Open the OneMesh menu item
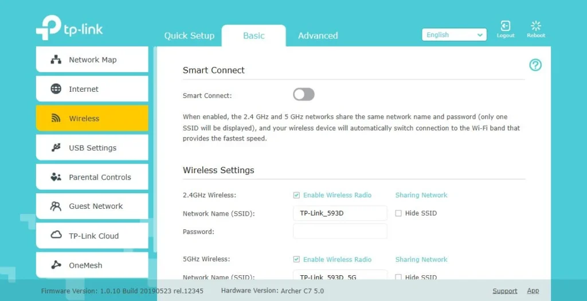 [92, 265]
